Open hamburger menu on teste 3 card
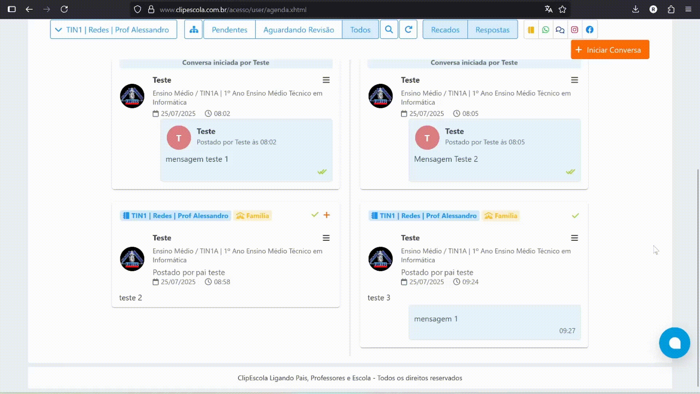 575,238
